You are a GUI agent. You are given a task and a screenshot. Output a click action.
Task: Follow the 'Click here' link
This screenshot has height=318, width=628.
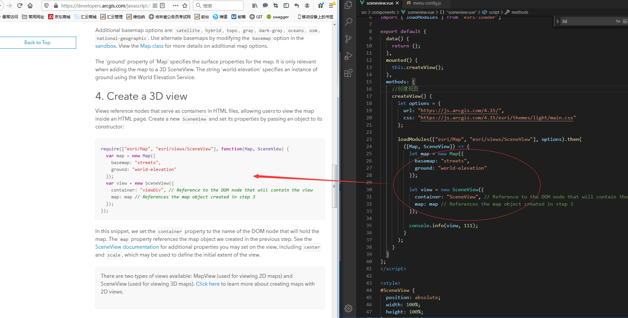click(x=208, y=284)
